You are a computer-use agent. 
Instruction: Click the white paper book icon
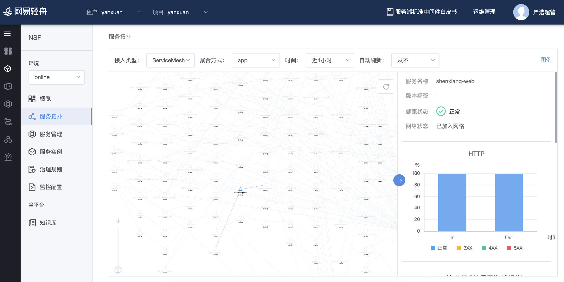(390, 12)
